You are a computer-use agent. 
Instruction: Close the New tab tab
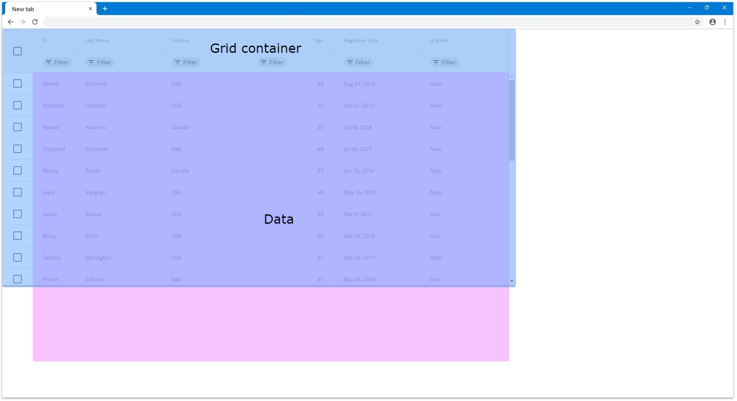(x=90, y=9)
